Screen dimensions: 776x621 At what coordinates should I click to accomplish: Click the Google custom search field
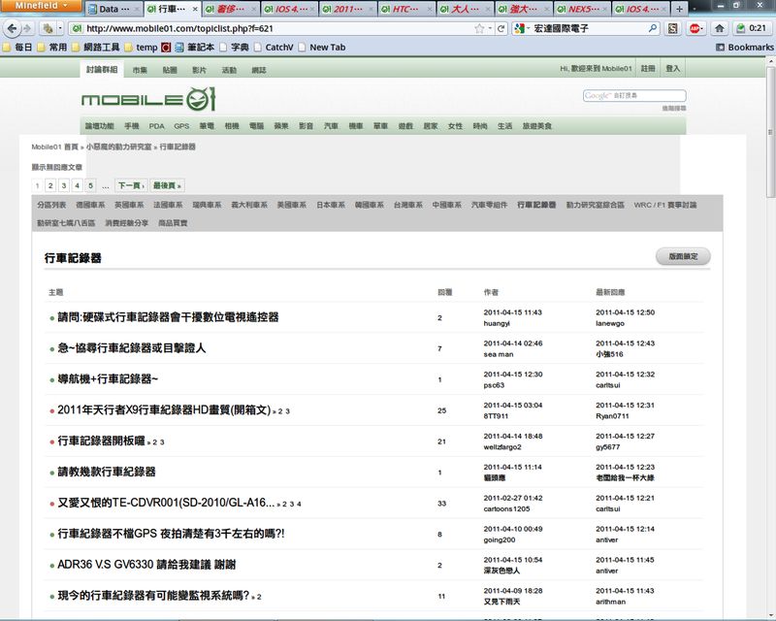pos(634,95)
